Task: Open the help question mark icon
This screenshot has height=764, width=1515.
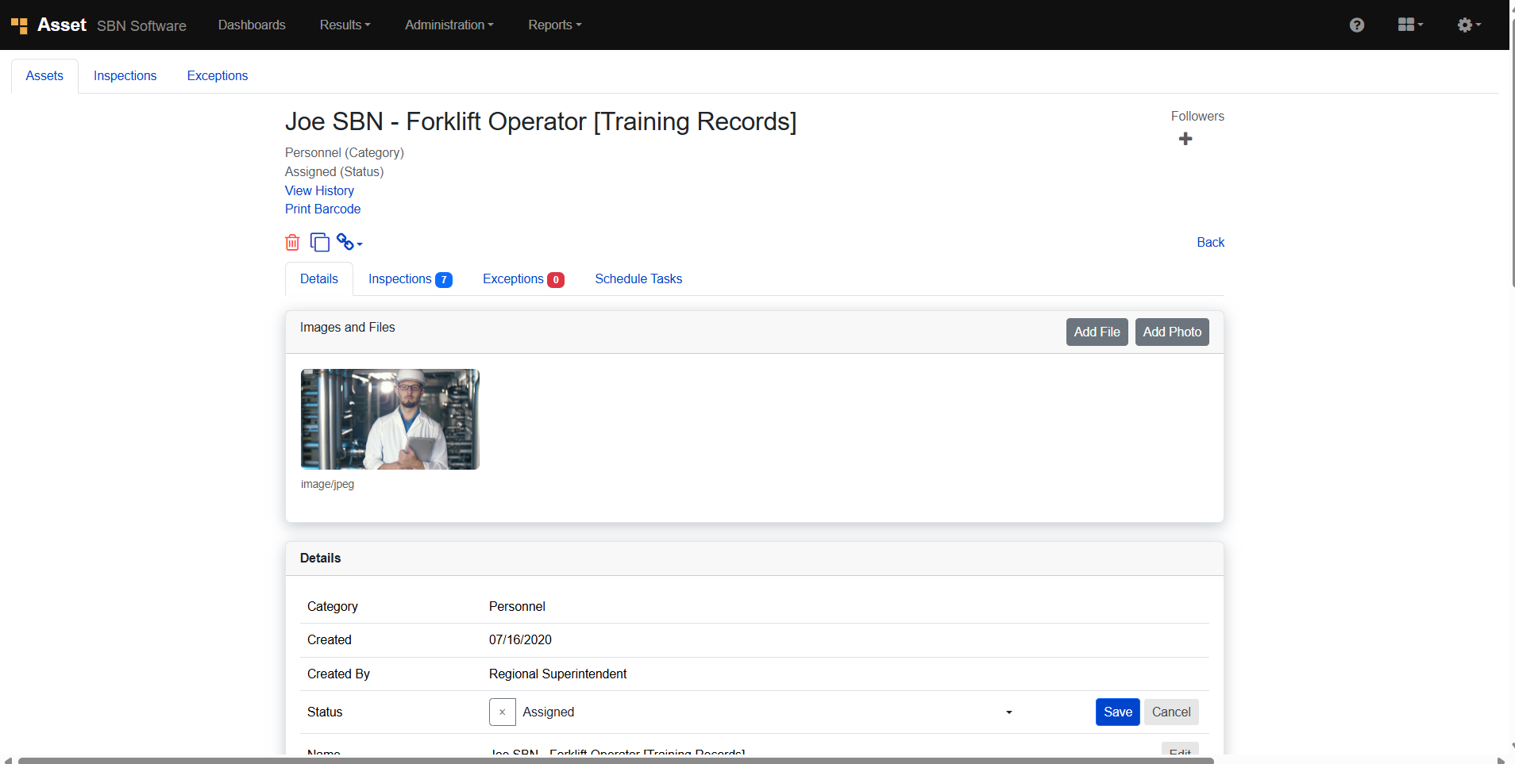Action: [x=1357, y=25]
